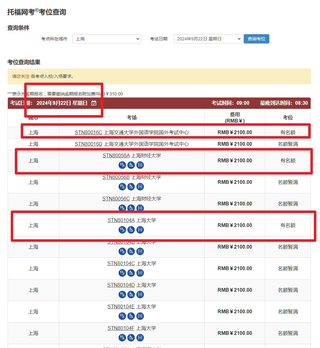Select wheelchair ramp icon for STN80104E
The height and width of the screenshot is (348, 320).
point(131,316)
